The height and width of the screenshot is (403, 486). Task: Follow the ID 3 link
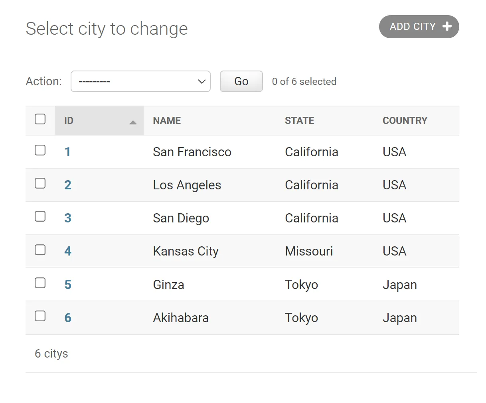[x=68, y=218]
